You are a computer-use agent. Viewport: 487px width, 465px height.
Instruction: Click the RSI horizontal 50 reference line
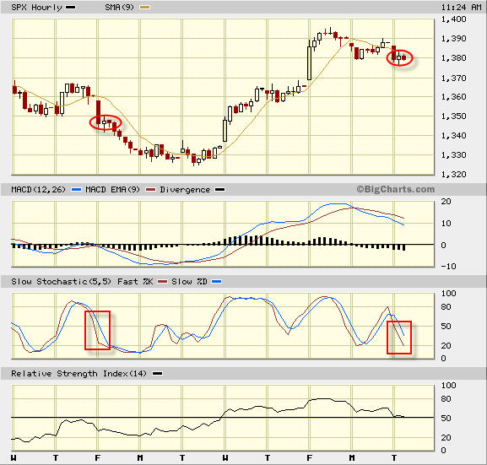click(223, 417)
